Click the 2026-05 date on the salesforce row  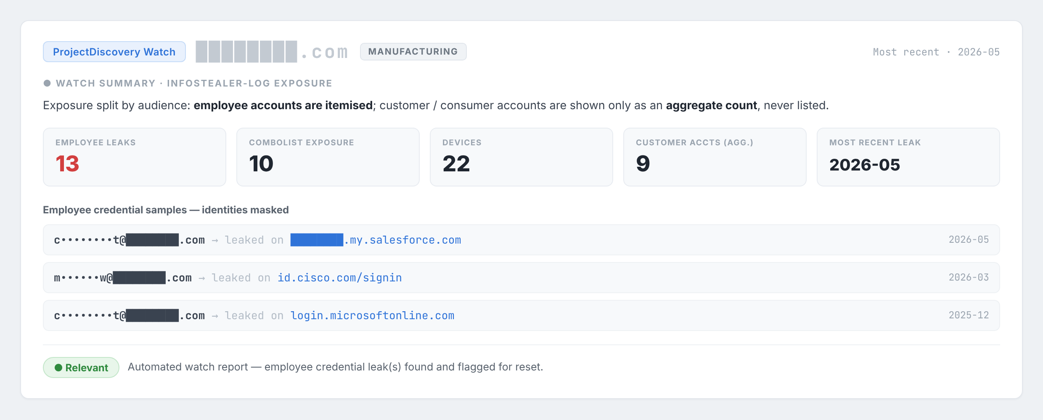(x=969, y=239)
